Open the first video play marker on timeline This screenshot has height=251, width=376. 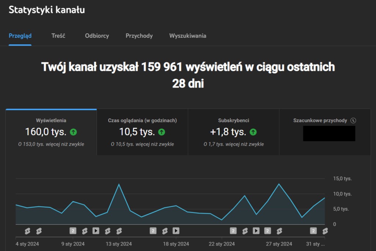[96, 231]
